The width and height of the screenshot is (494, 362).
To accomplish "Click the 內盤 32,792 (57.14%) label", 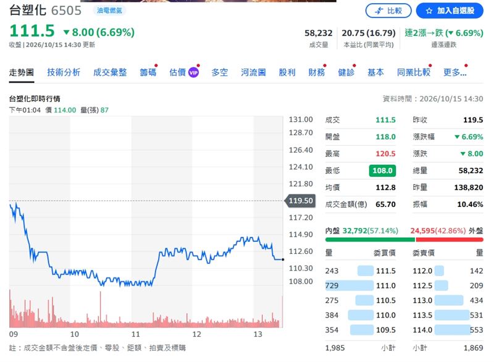I will pos(362,230).
